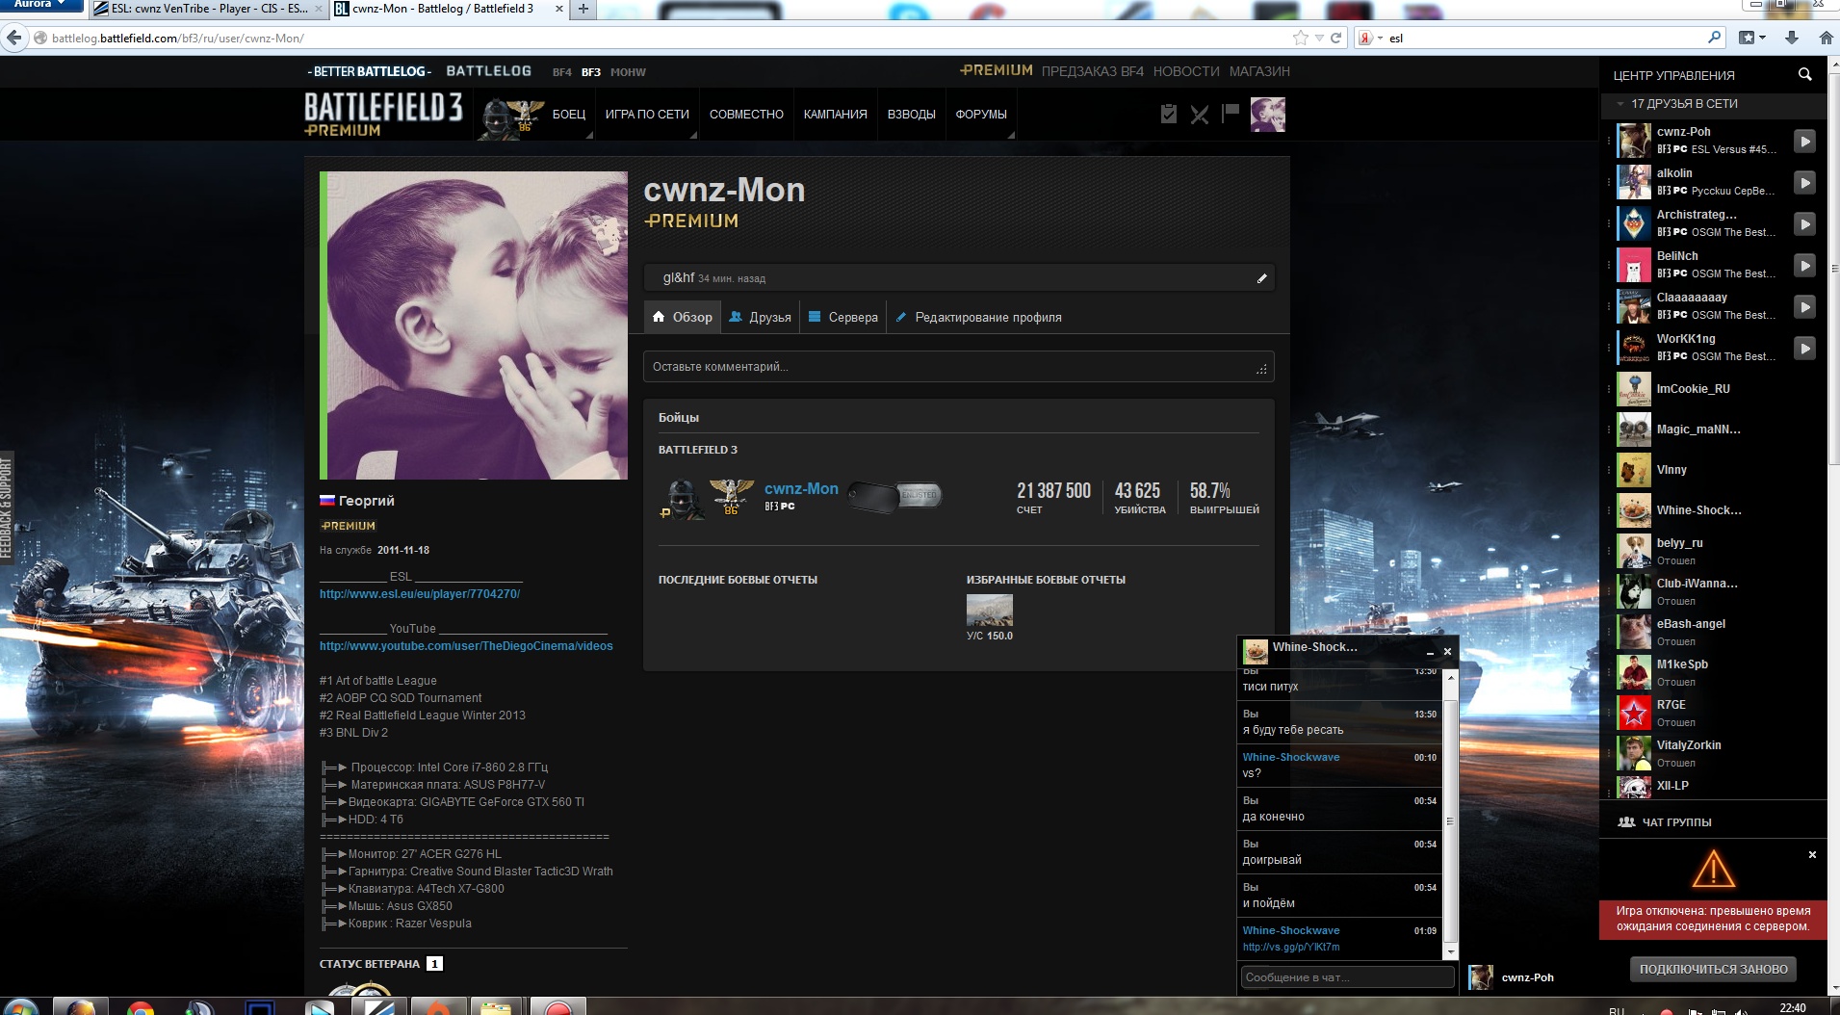Open МАГАЗИН in top bar

pos(1259,71)
